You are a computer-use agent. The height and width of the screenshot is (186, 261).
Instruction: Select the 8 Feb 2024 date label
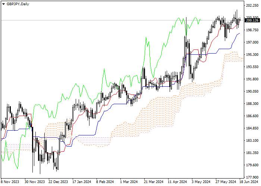(x=105, y=182)
